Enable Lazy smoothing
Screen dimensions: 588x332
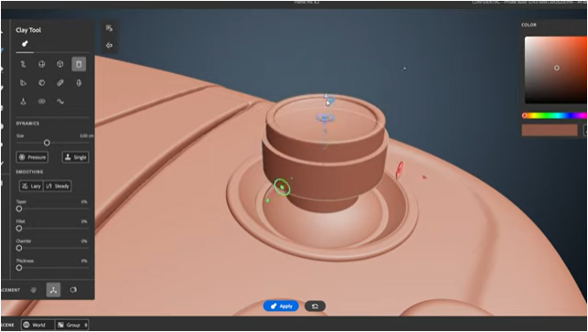coord(31,186)
